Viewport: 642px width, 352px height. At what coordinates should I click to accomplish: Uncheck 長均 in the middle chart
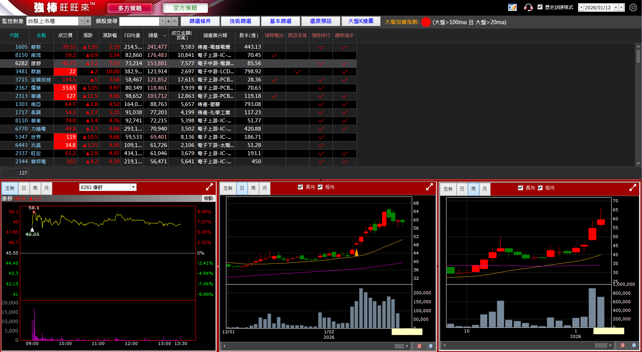301,187
